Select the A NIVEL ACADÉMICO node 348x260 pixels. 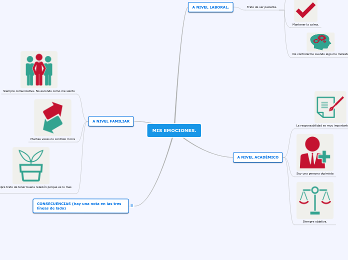click(258, 157)
